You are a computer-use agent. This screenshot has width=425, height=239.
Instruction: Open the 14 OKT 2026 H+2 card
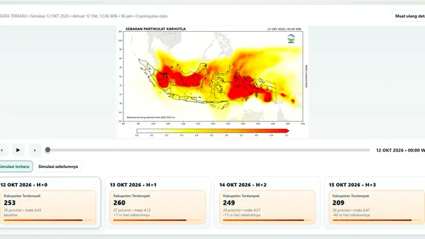(267, 202)
